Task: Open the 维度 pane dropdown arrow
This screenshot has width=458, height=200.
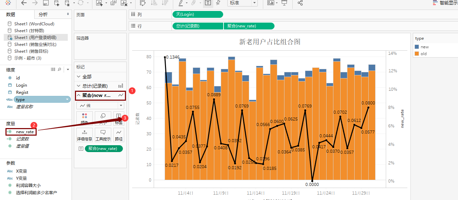Action: pos(68,70)
